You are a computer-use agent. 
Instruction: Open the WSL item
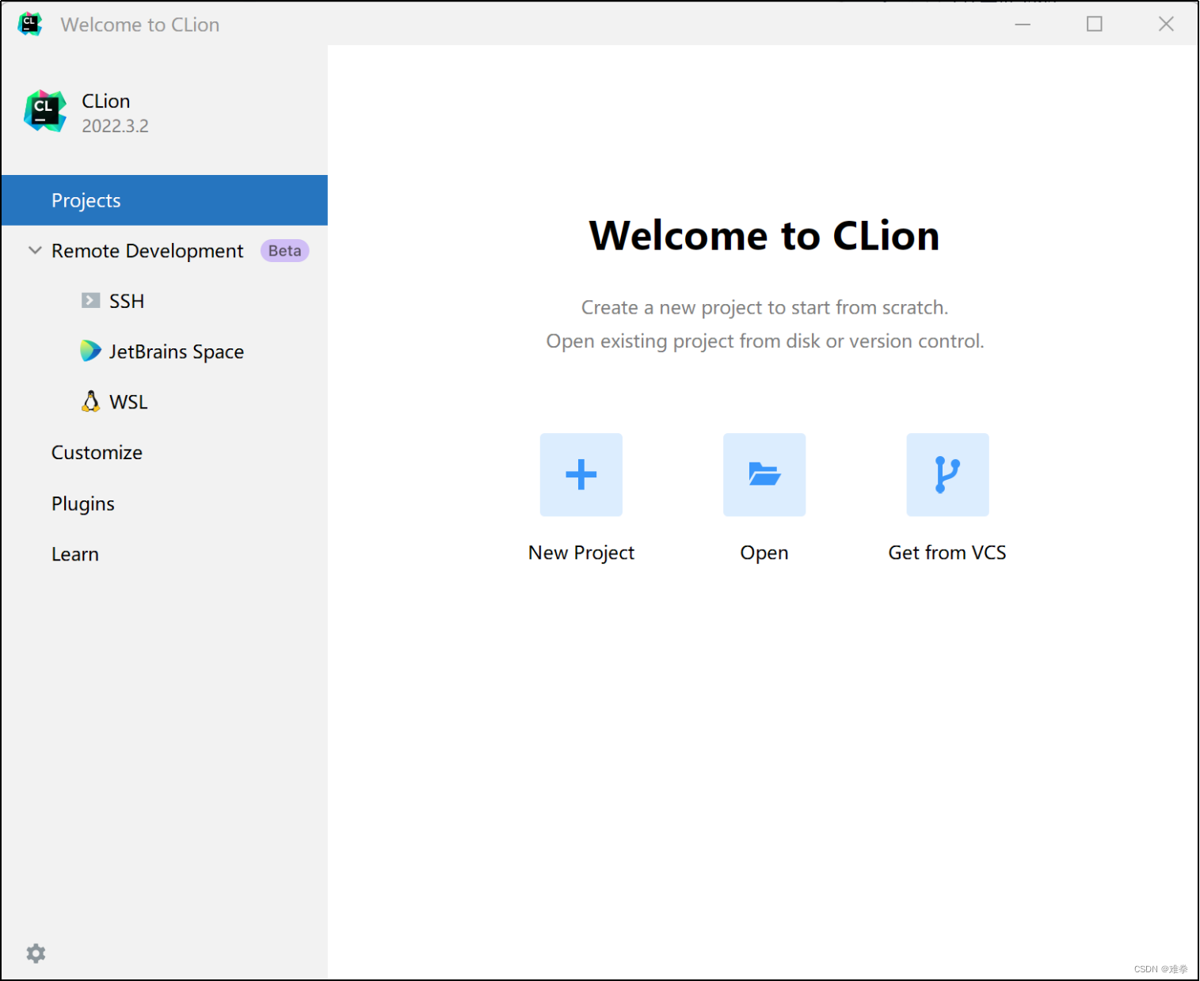[x=165, y=402]
